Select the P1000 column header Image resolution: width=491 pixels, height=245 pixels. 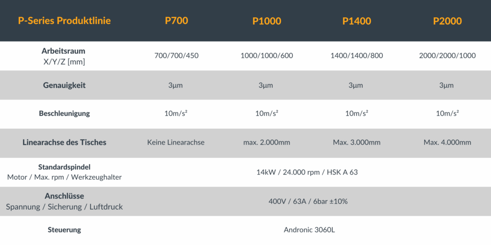(267, 21)
